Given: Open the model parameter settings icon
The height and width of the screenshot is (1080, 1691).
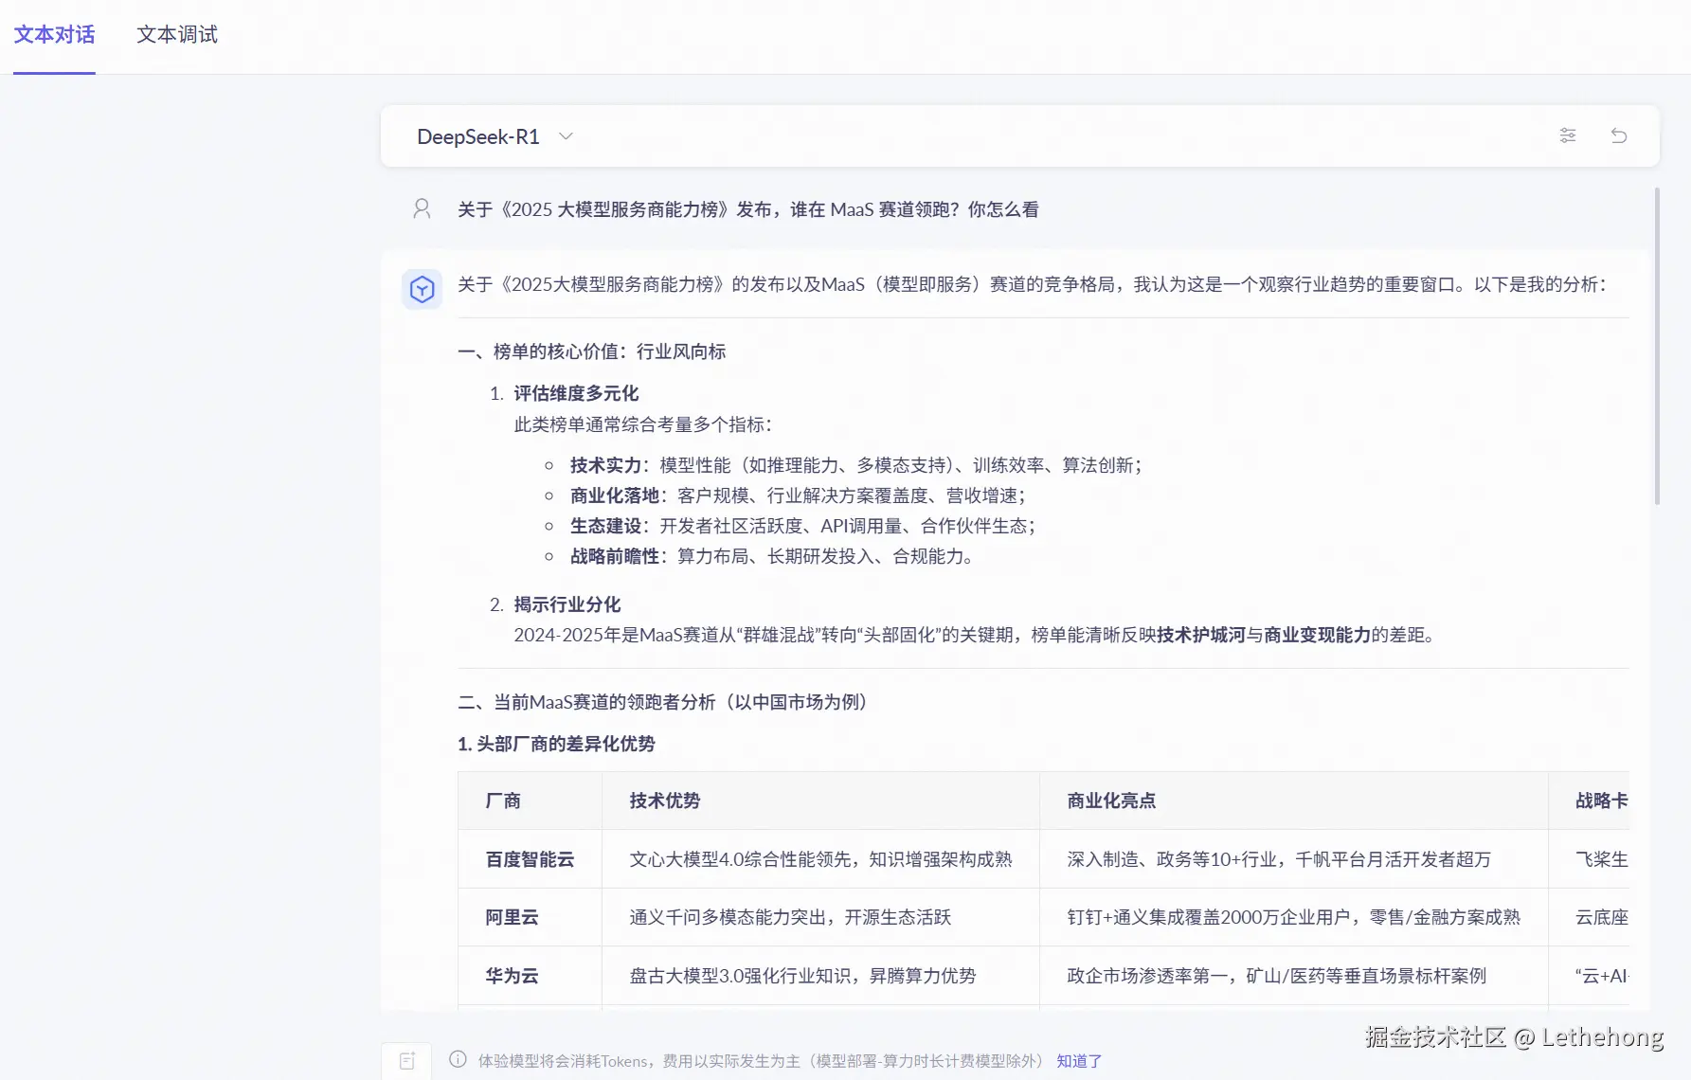Looking at the screenshot, I should click(x=1568, y=135).
